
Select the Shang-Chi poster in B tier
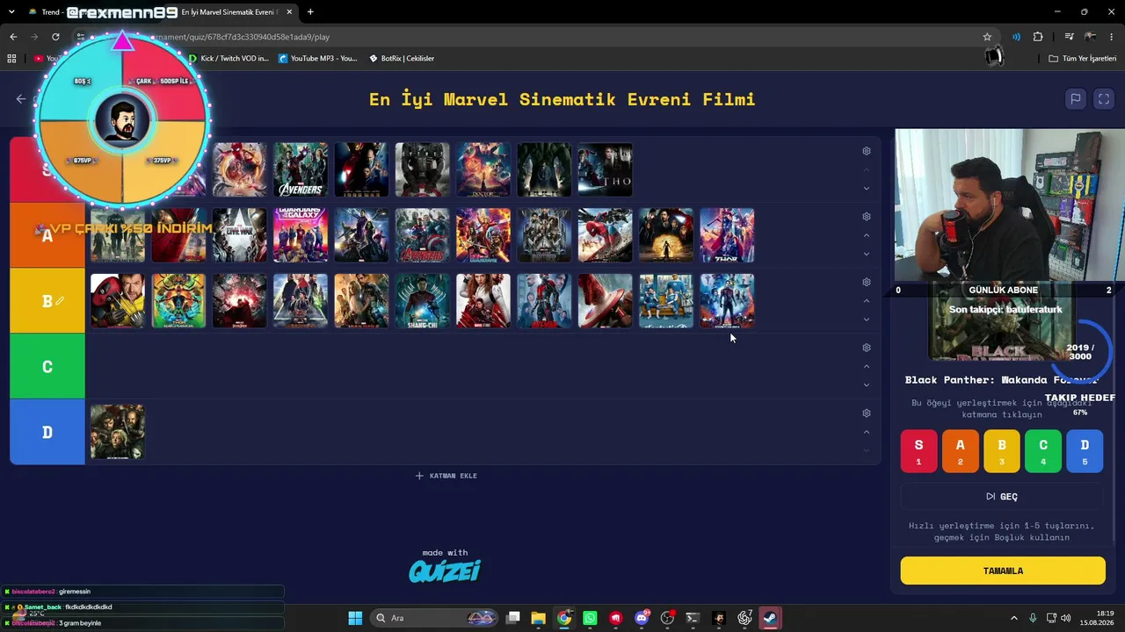coord(422,301)
